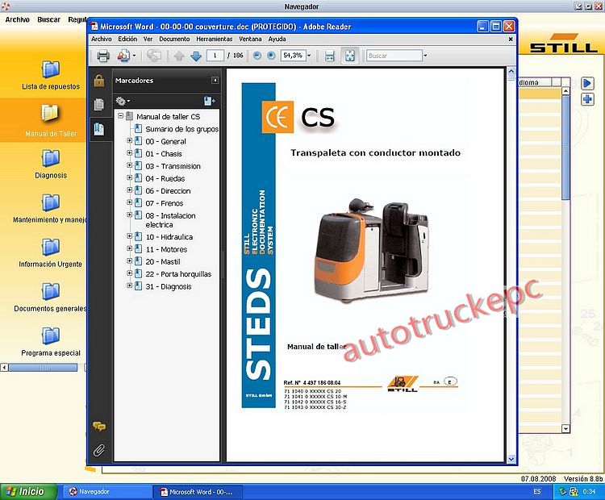This screenshot has width=605, height=500.
Task: Open the Archivo menu in Adobe Reader
Action: pos(101,39)
